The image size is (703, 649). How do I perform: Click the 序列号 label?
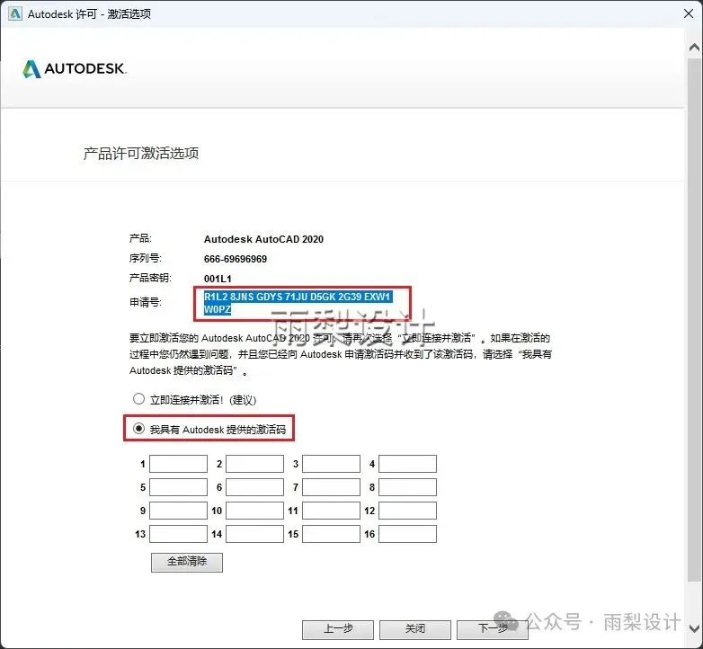(146, 258)
